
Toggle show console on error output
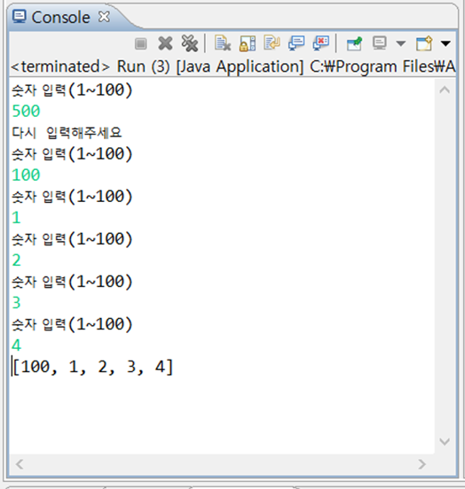tap(321, 43)
